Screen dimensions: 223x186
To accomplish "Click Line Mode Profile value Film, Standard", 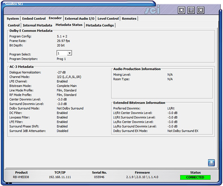I will tap(67, 90).
